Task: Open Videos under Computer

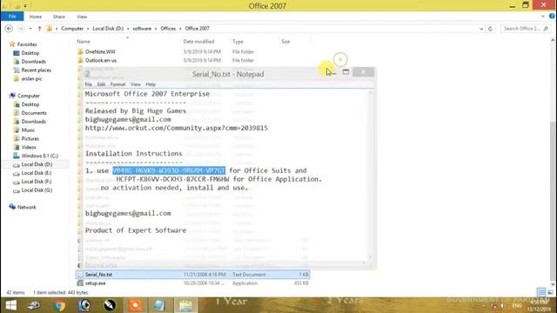Action: tap(29, 147)
